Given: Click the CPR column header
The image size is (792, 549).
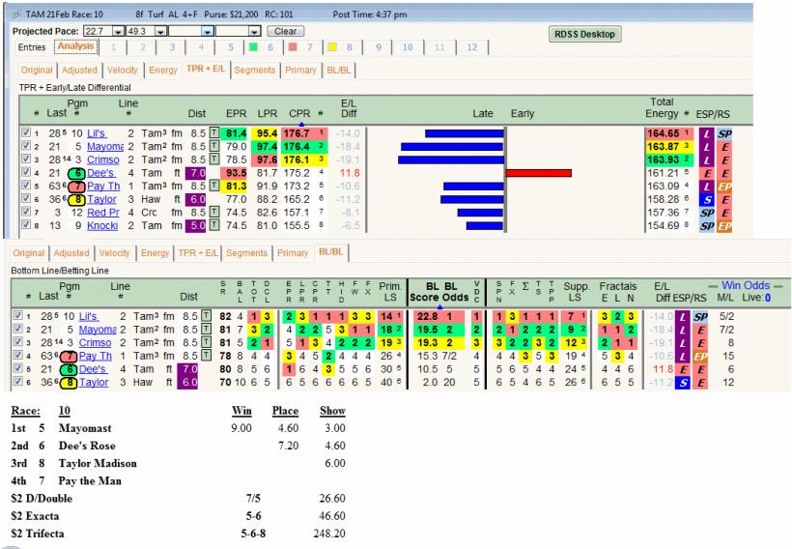Looking at the screenshot, I should pos(299,114).
